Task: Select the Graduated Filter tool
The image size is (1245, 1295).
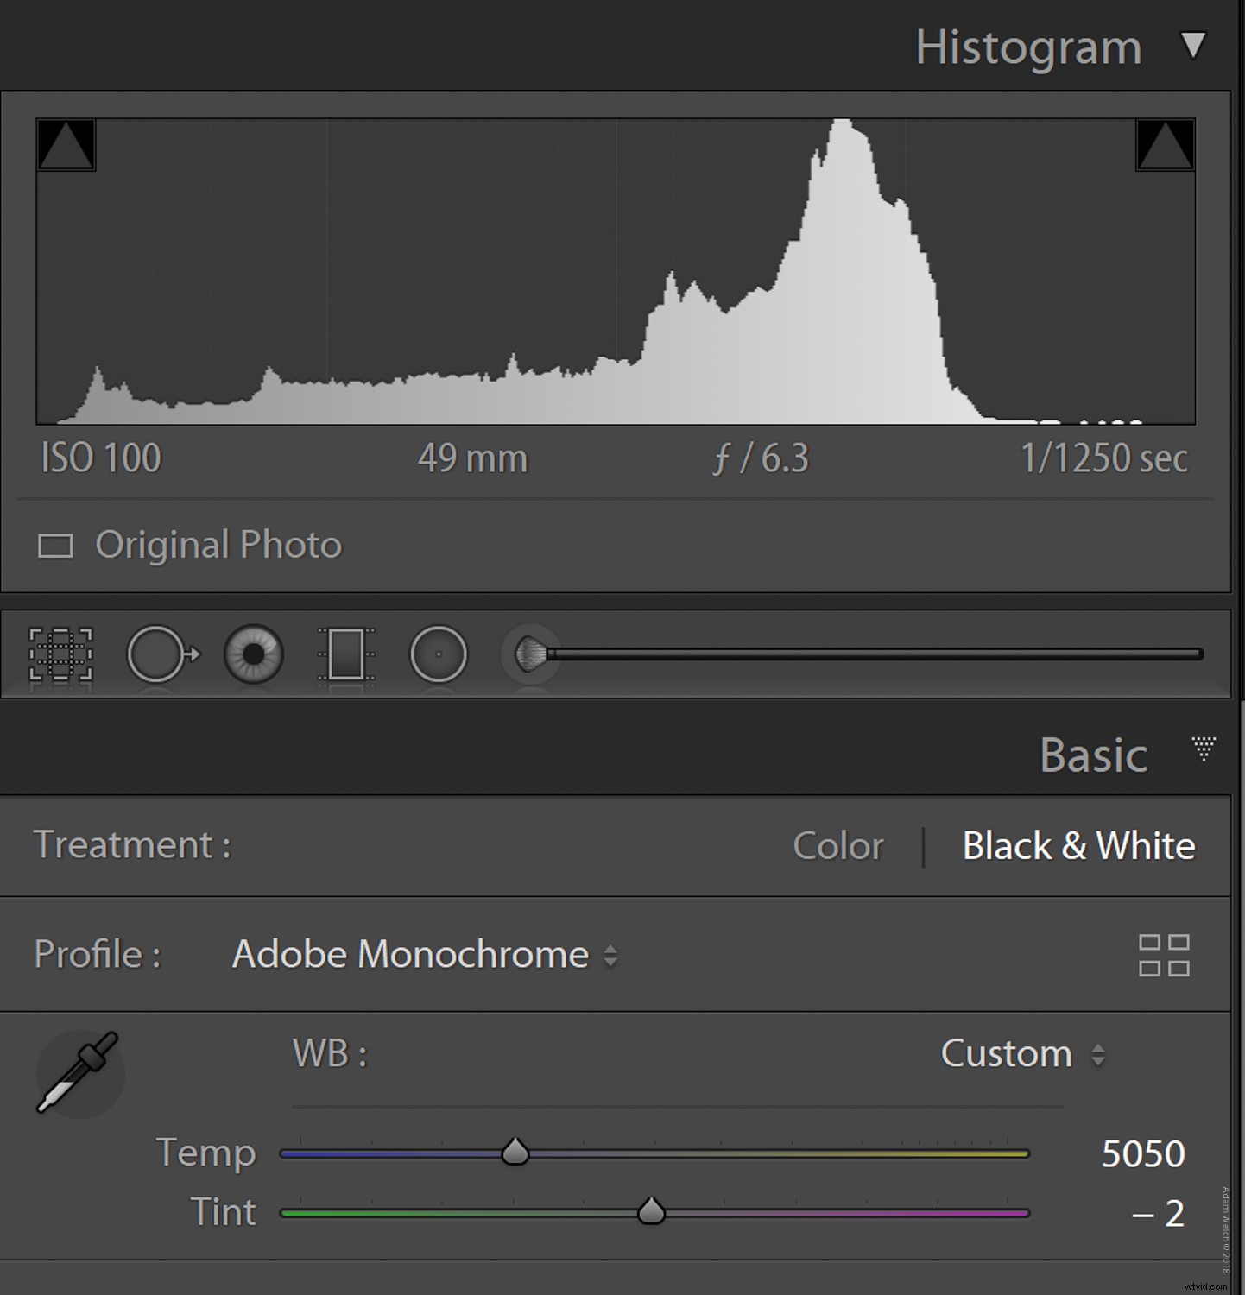Action: pyautogui.click(x=345, y=655)
